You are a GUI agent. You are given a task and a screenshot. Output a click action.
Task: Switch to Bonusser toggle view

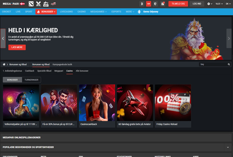12,80
